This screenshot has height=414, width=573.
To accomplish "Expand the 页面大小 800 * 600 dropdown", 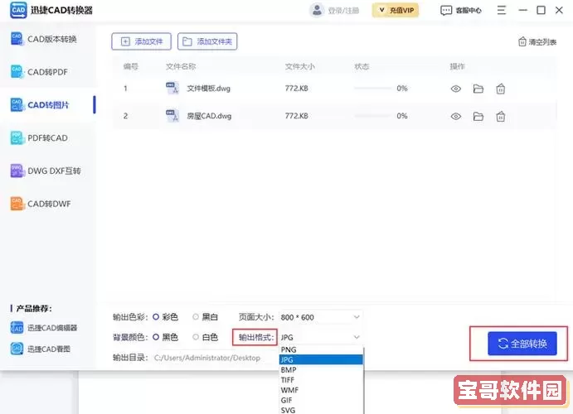I will coord(320,317).
